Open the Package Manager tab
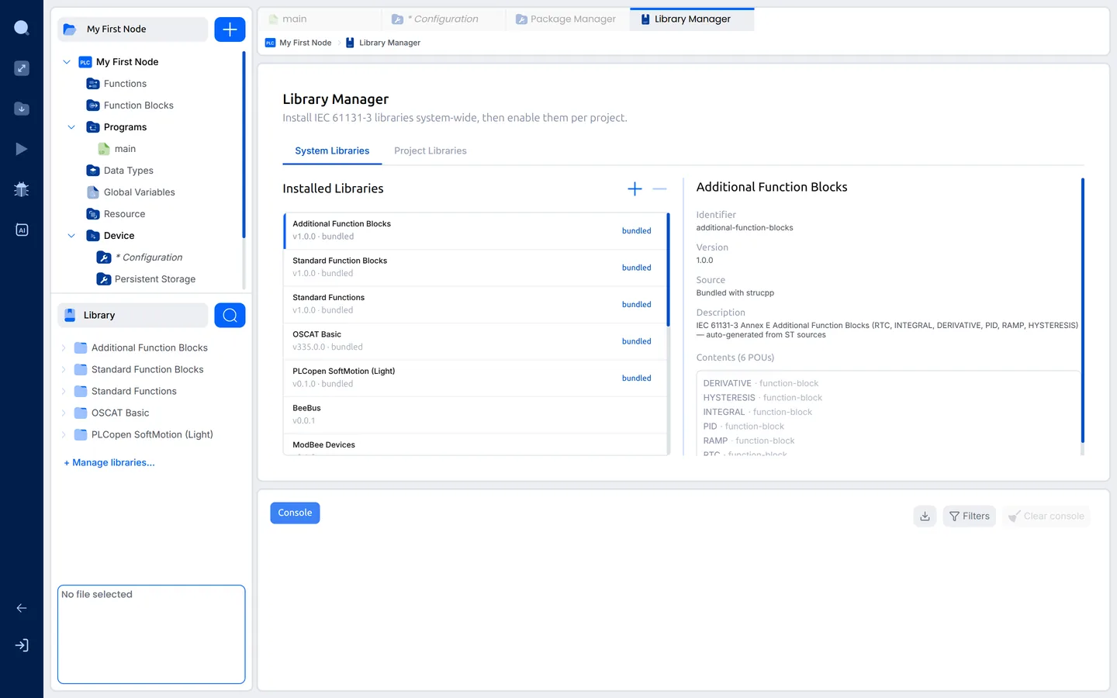The image size is (1117, 698). coord(568,19)
